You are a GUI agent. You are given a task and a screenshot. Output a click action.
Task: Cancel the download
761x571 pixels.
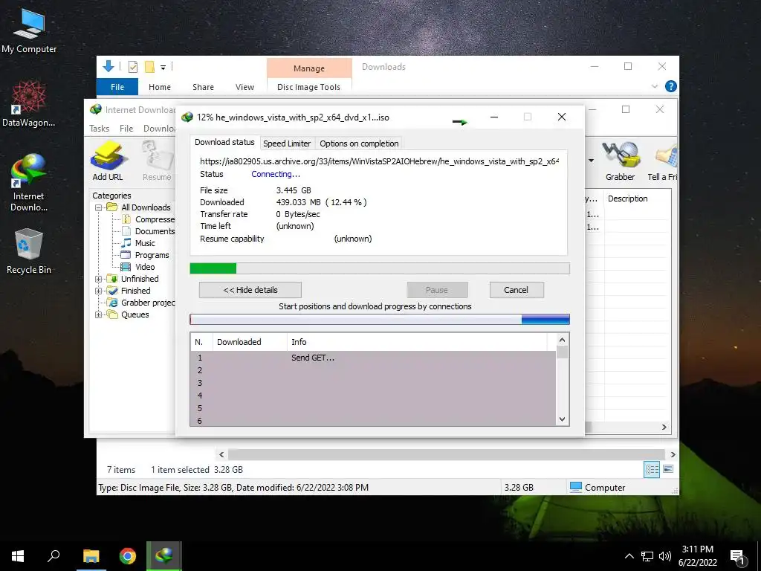click(516, 290)
